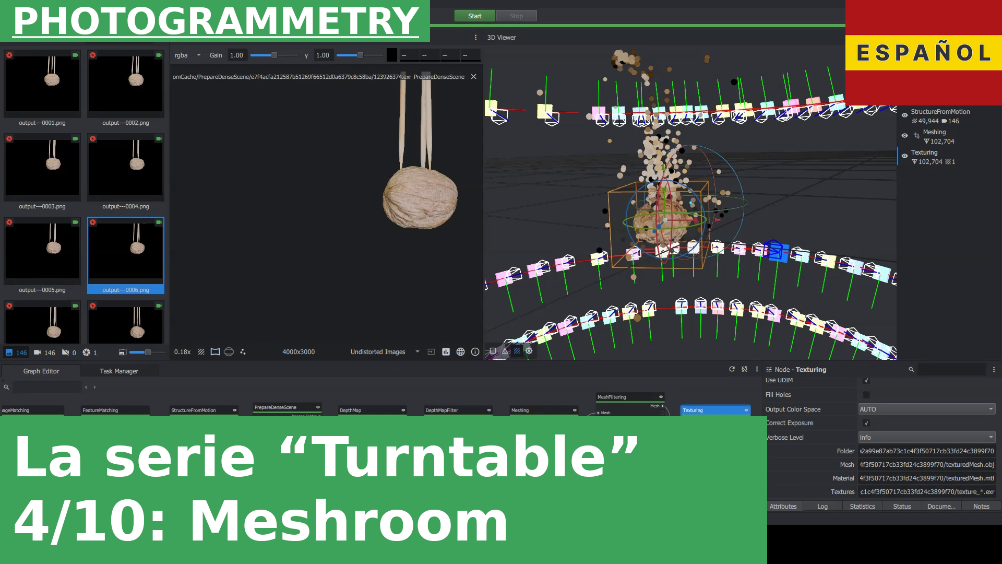Viewport: 1002px width, 564px height.
Task: Click the images count icon showing 146
Action: coord(9,352)
